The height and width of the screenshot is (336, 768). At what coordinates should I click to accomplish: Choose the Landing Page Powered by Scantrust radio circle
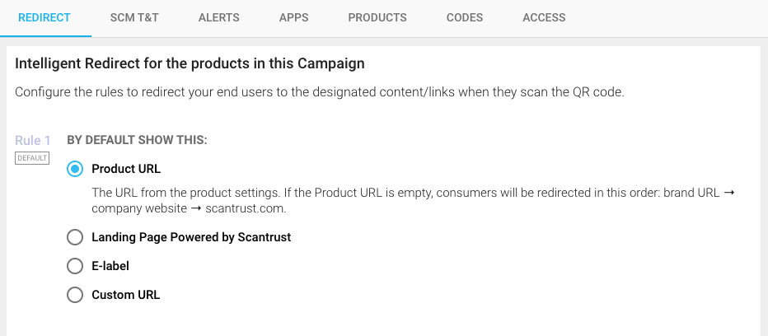pyautogui.click(x=75, y=238)
